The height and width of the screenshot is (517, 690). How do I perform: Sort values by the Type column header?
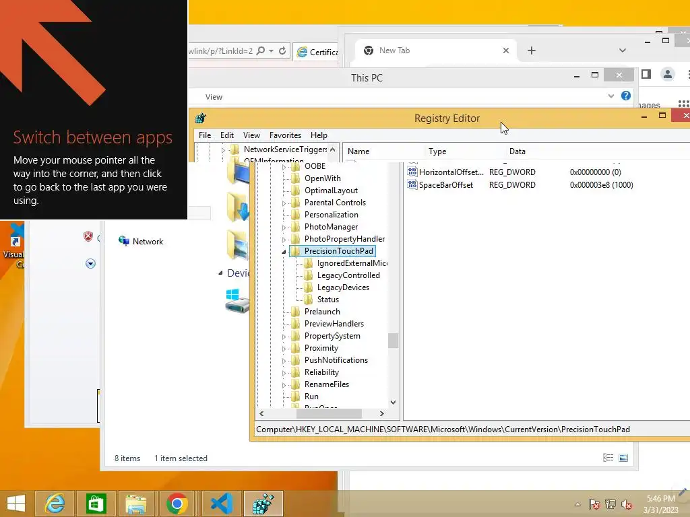464,151
